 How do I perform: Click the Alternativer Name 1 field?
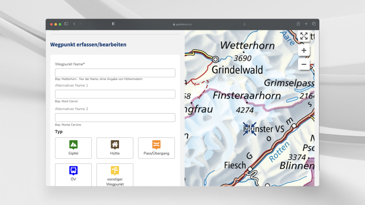115,94
